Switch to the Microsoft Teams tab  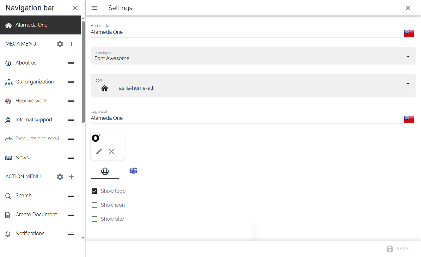pyautogui.click(x=133, y=171)
